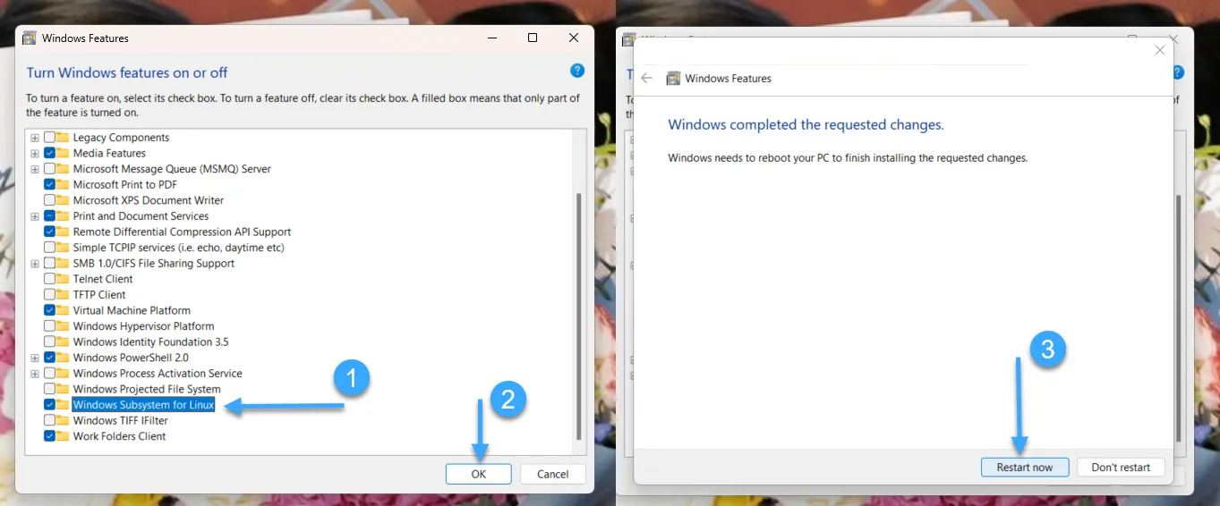Click the Restart now button

(x=1025, y=468)
